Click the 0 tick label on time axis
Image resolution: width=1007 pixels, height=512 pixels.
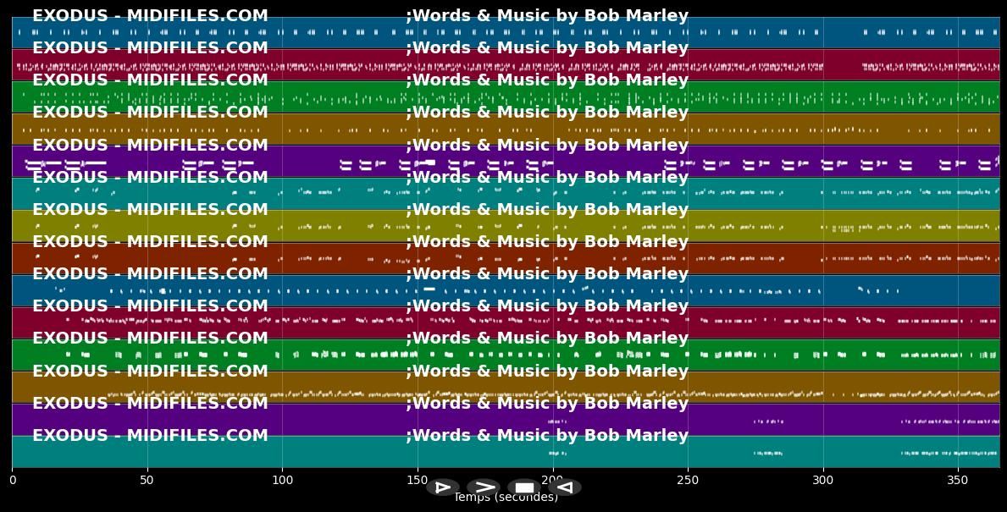click(x=12, y=480)
